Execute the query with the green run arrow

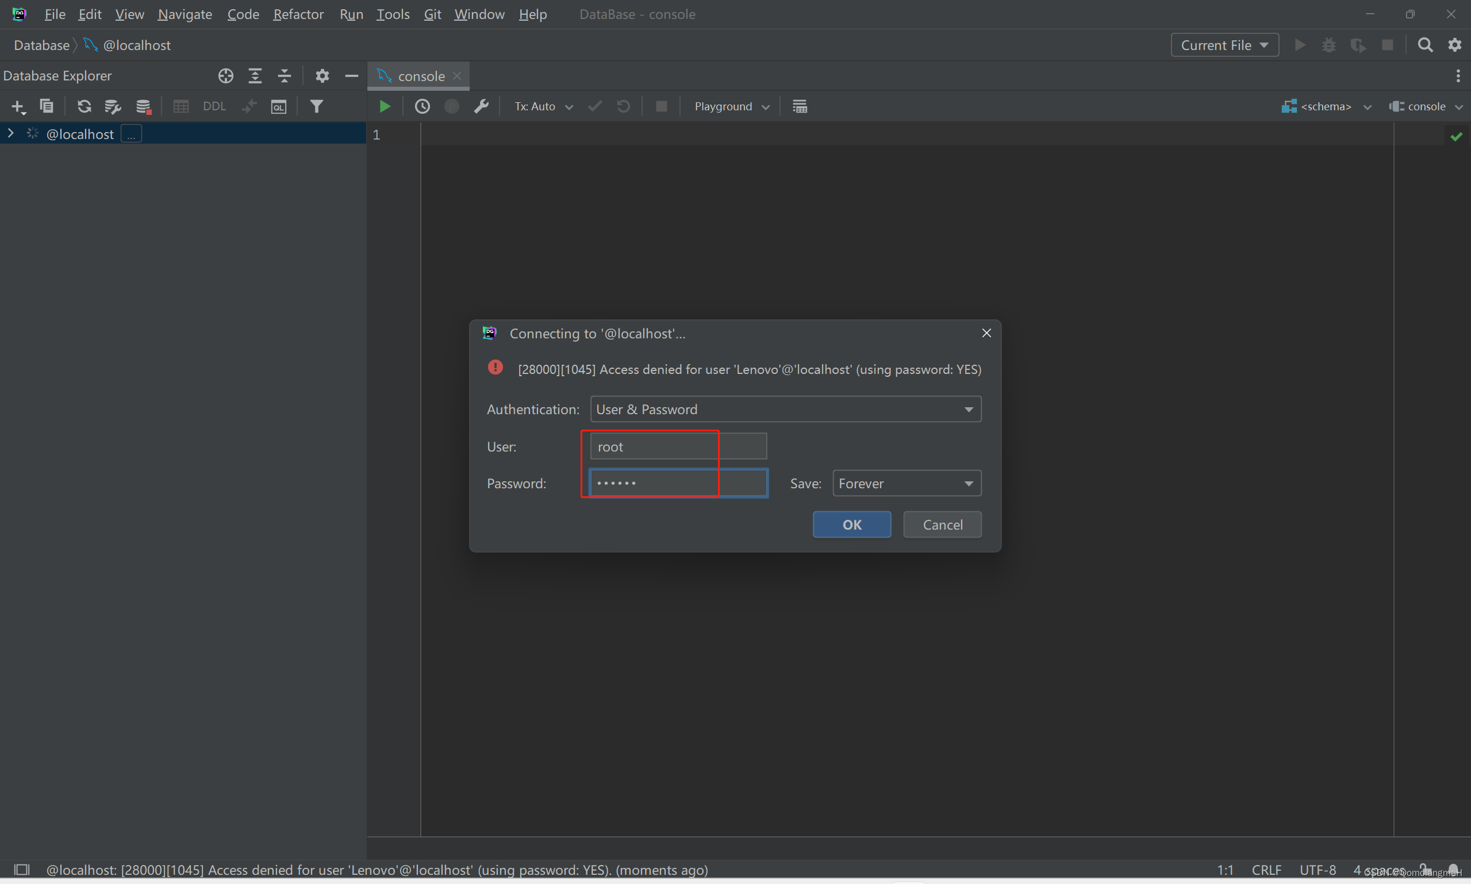[385, 106]
